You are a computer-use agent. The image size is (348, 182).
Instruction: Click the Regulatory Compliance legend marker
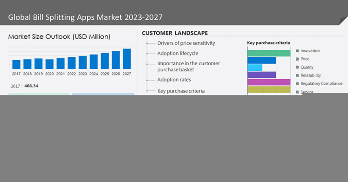tap(297, 84)
